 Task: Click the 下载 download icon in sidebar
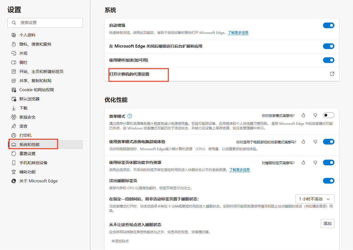14,108
